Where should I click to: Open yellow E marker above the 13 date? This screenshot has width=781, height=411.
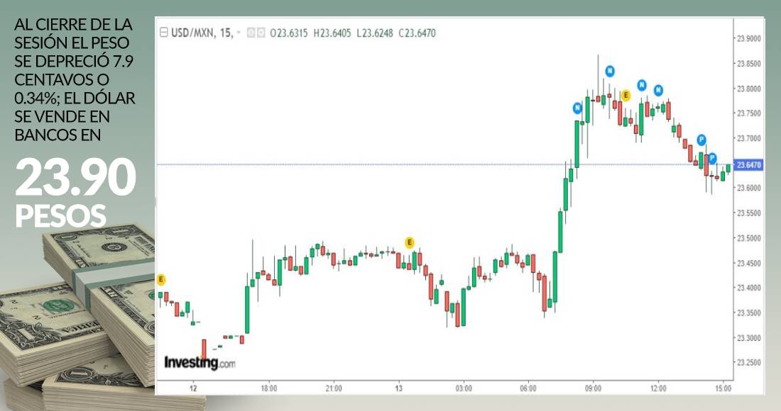[x=409, y=242]
